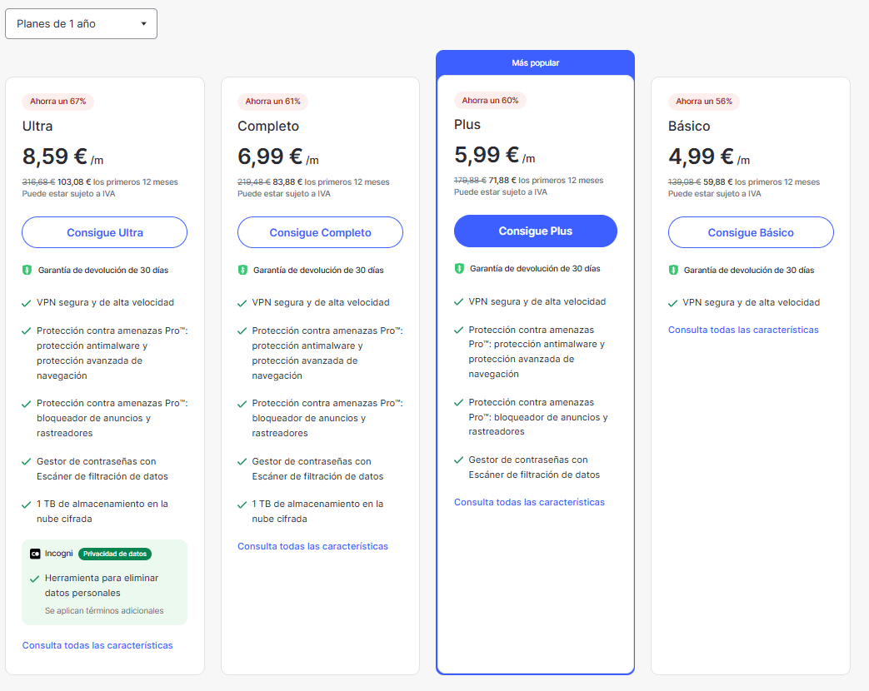Screen dimensions: 869x691
Task: Click the Consigue Ultra button
Action: pos(104,232)
